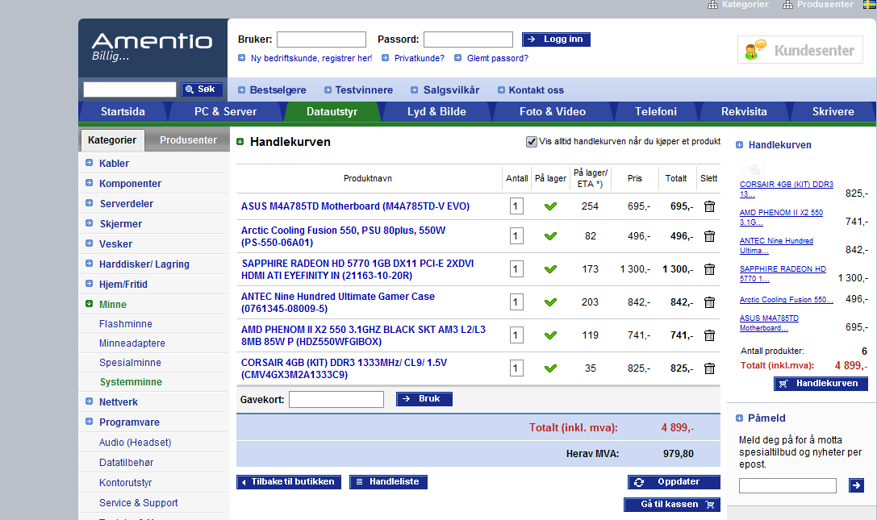
Task: Expand the Hjem/Fritid category
Action: (x=89, y=284)
